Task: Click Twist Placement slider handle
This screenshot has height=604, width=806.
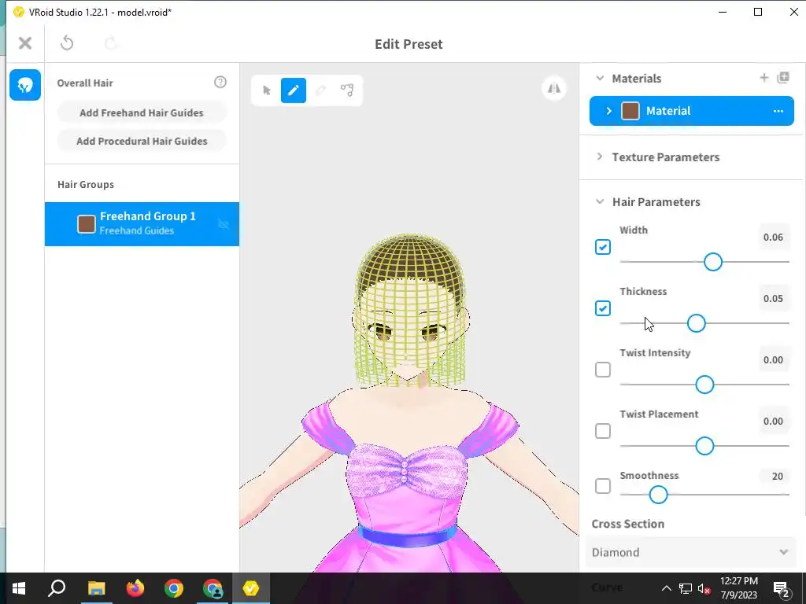Action: 704,446
